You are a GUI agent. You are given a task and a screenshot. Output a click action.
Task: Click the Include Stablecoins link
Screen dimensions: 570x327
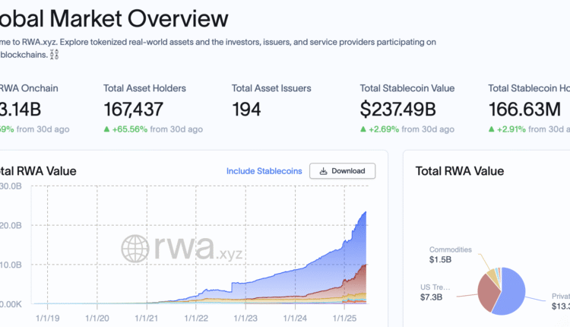point(264,171)
